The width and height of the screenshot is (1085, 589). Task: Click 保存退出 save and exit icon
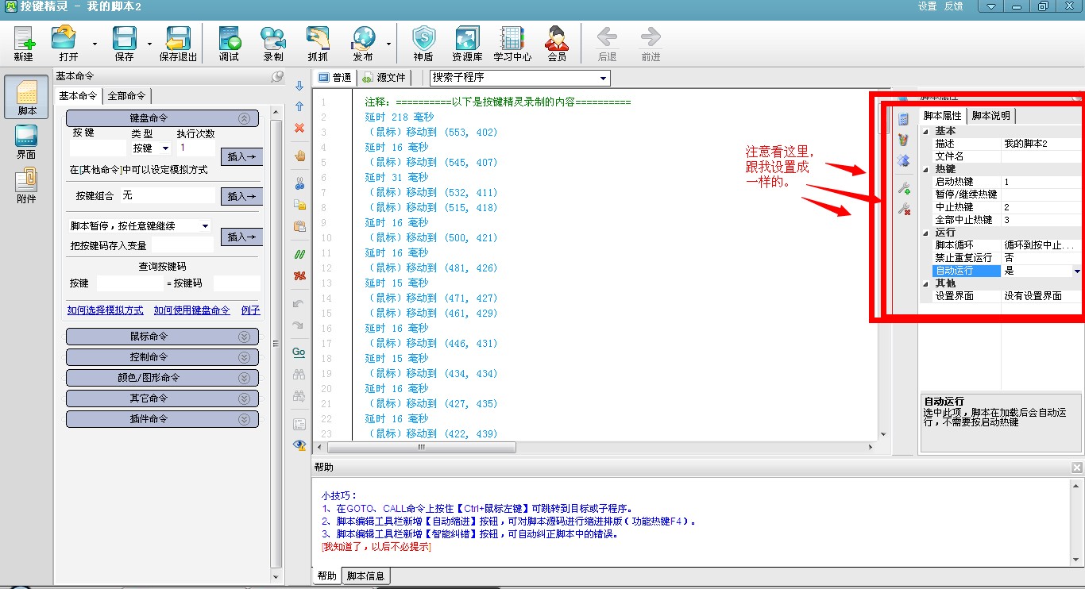(178, 38)
